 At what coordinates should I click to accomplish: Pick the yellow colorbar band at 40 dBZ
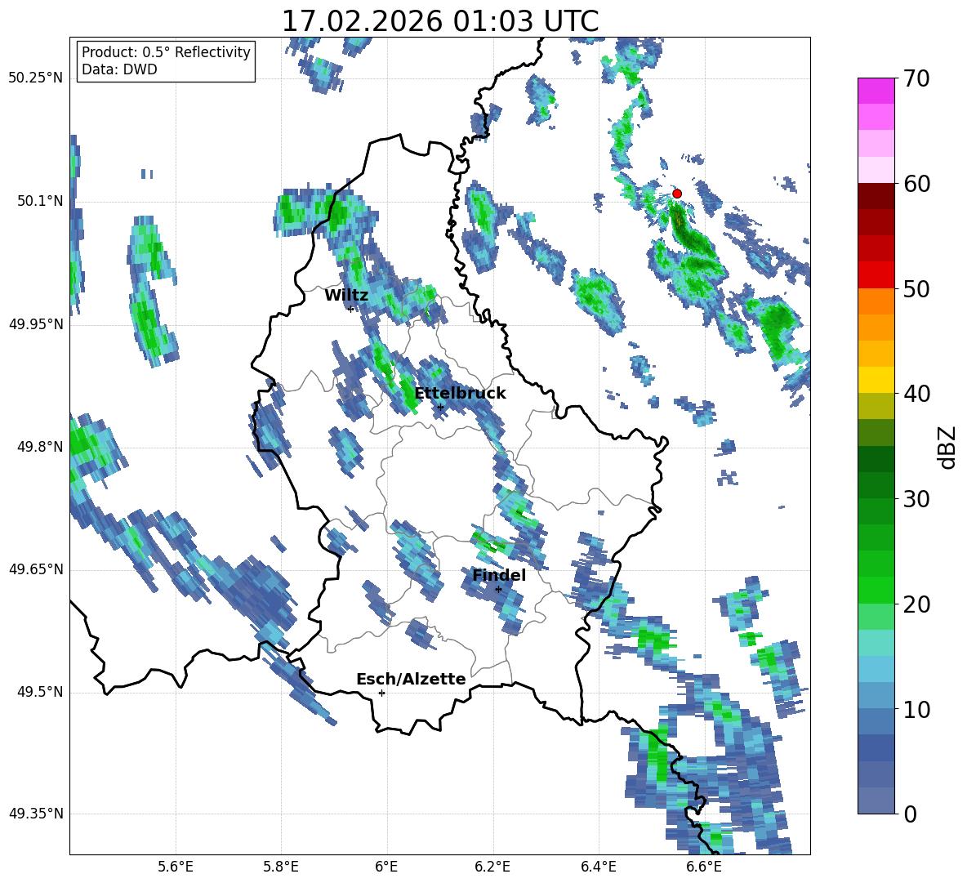876,380
